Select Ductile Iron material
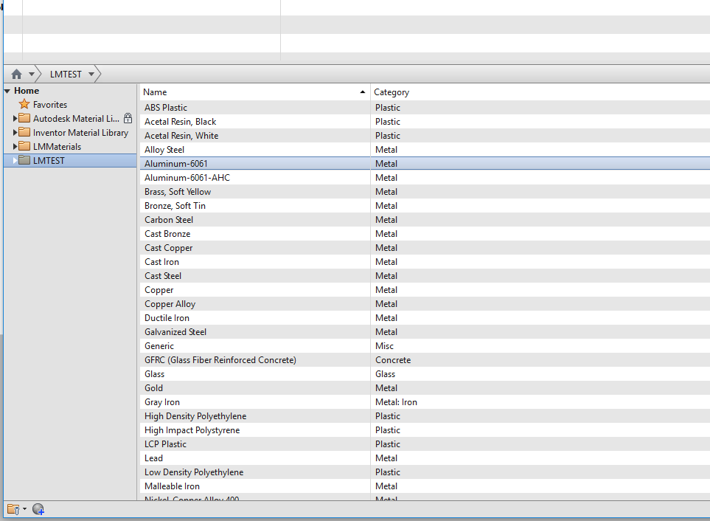 pos(167,319)
